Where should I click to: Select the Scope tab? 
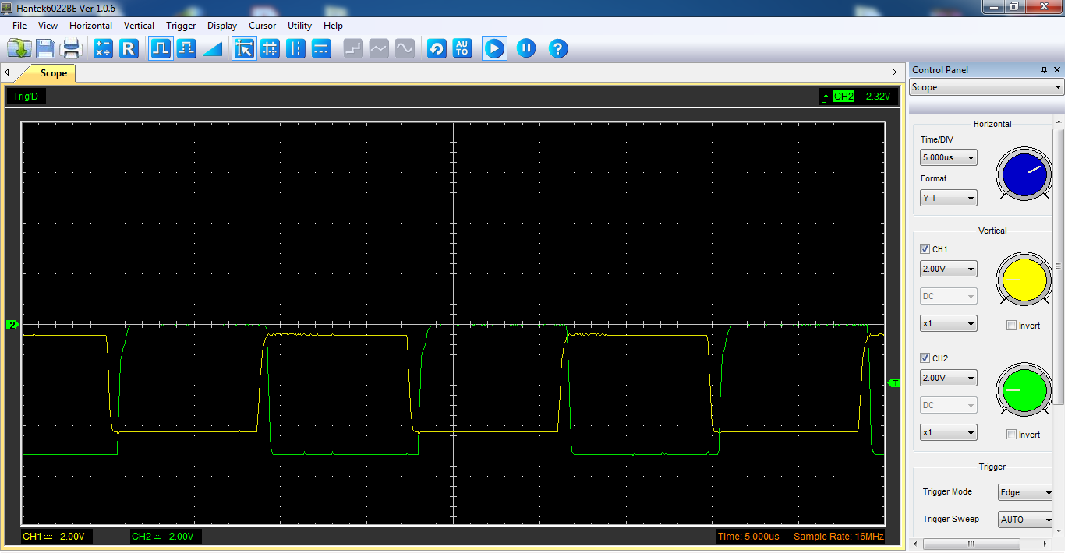(x=53, y=73)
